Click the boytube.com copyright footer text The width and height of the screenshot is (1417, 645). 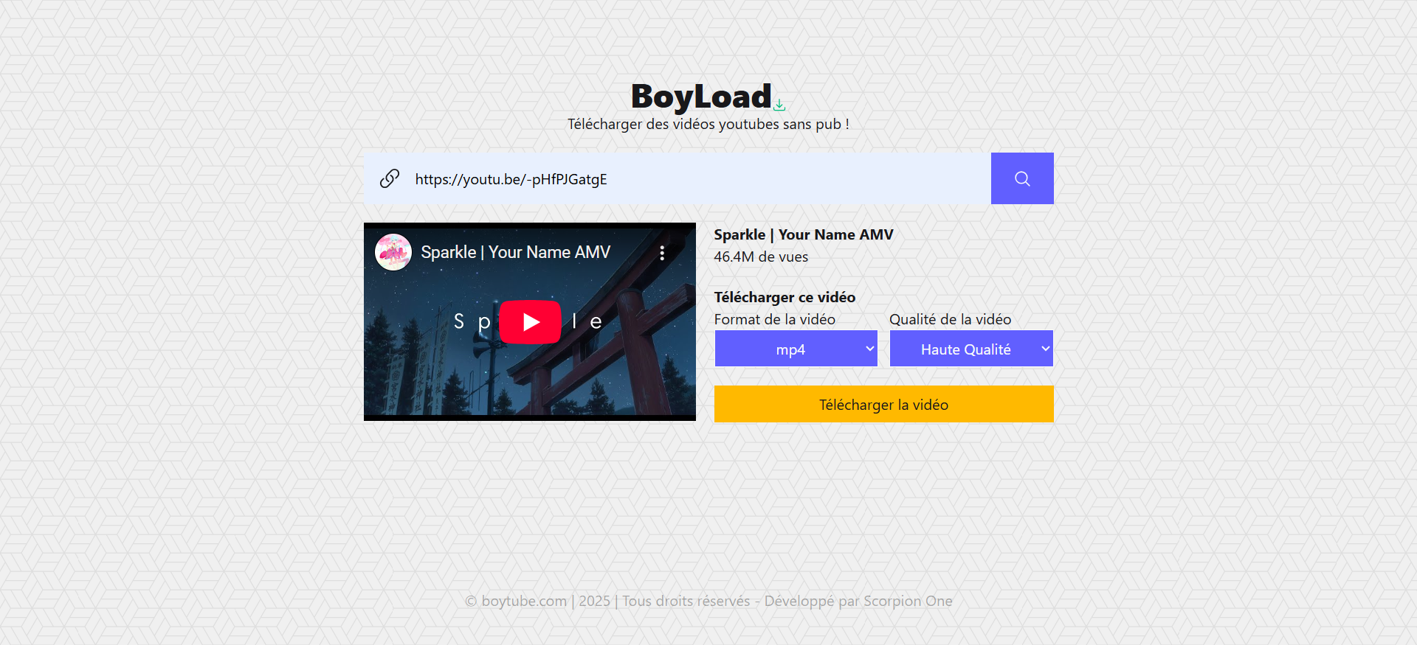(708, 601)
